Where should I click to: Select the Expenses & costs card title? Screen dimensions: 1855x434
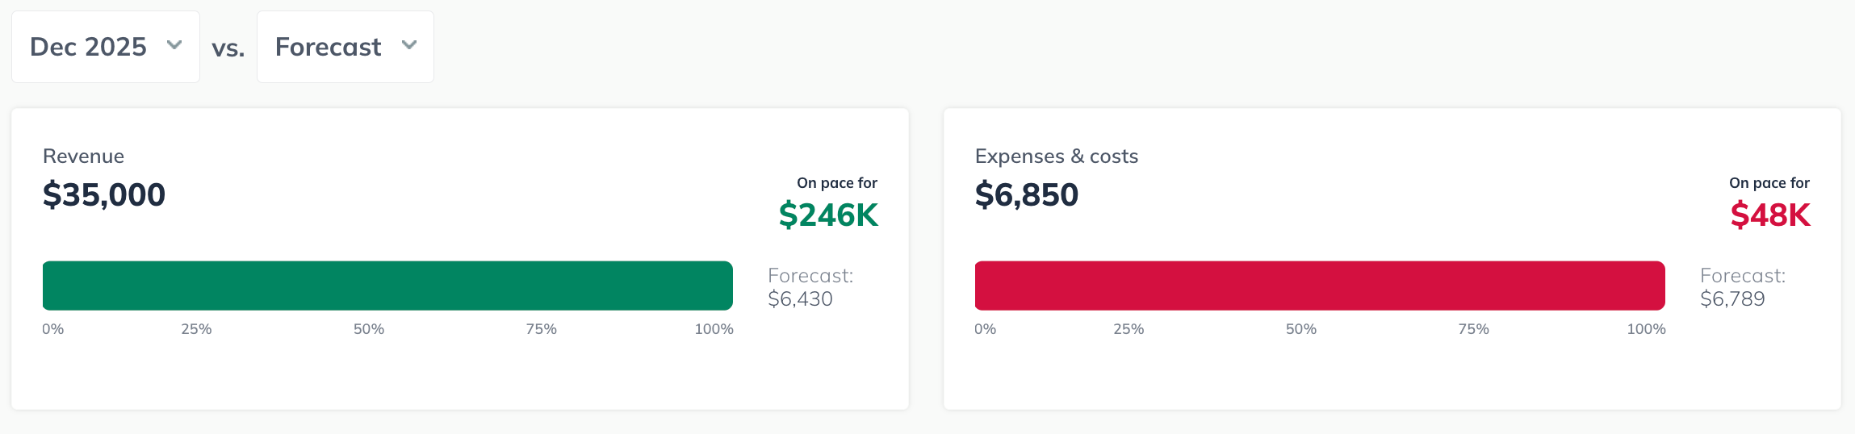pos(1056,156)
